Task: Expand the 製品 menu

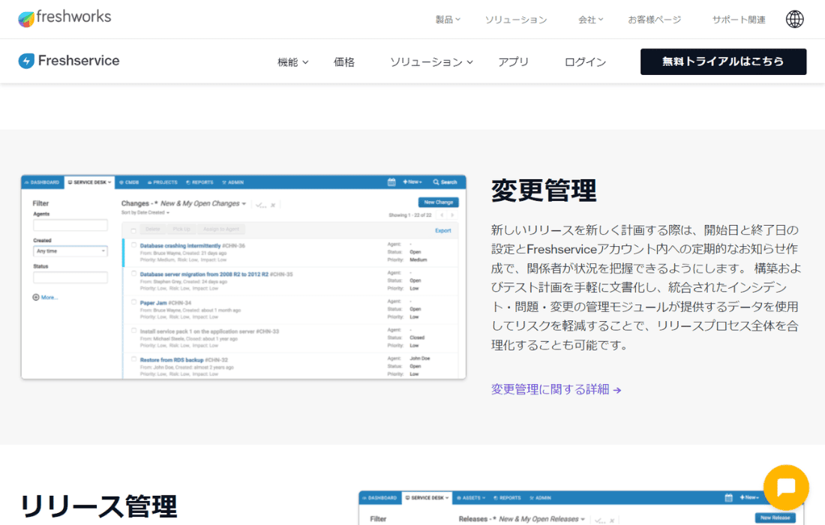Action: tap(448, 19)
